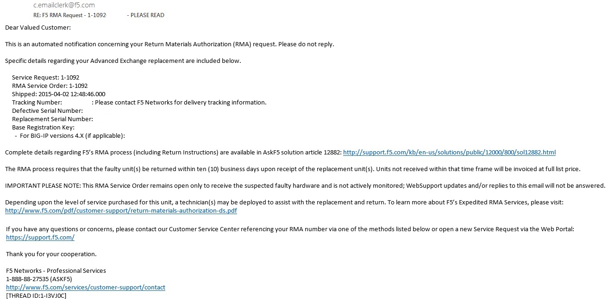Open the customer-support/contact link in signature
The width and height of the screenshot is (608, 301).
coord(86,287)
